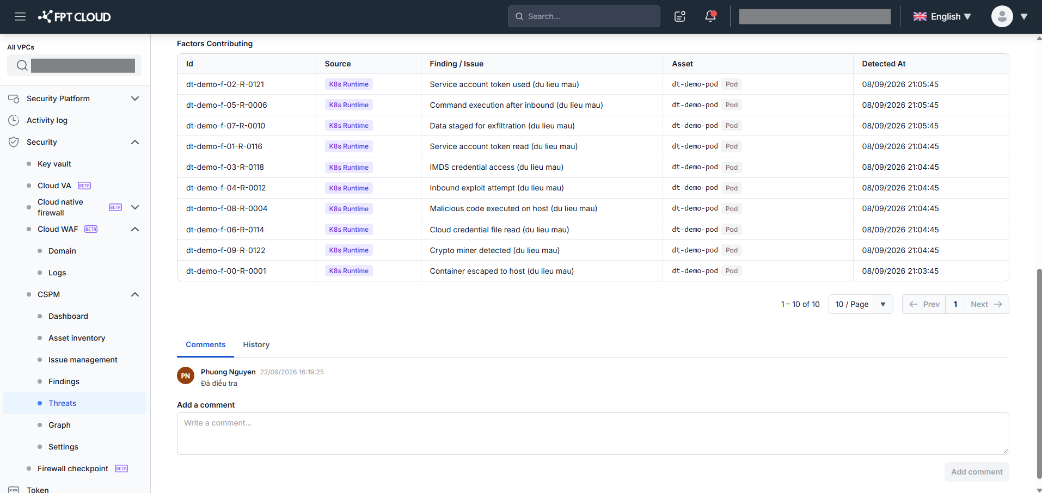Click K8s Runtime tag in dt-demo-f-05-R-0006 row
Viewport: 1042px width, 493px height.
click(348, 105)
